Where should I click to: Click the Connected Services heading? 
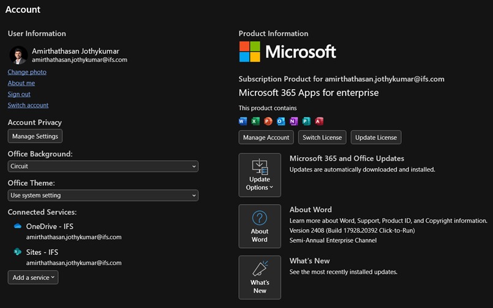(x=42, y=212)
